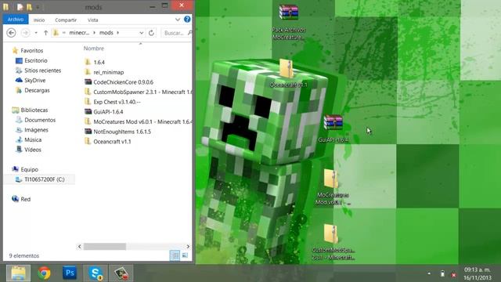This screenshot has height=282, width=501.
Task: Refresh the mods folder view
Action: (151, 33)
